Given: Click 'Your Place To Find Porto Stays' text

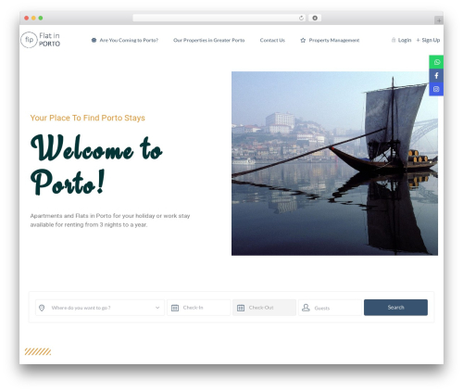Looking at the screenshot, I should (88, 118).
